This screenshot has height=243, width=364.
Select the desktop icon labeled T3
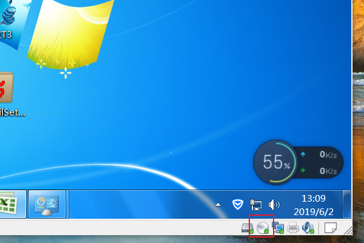point(7,20)
